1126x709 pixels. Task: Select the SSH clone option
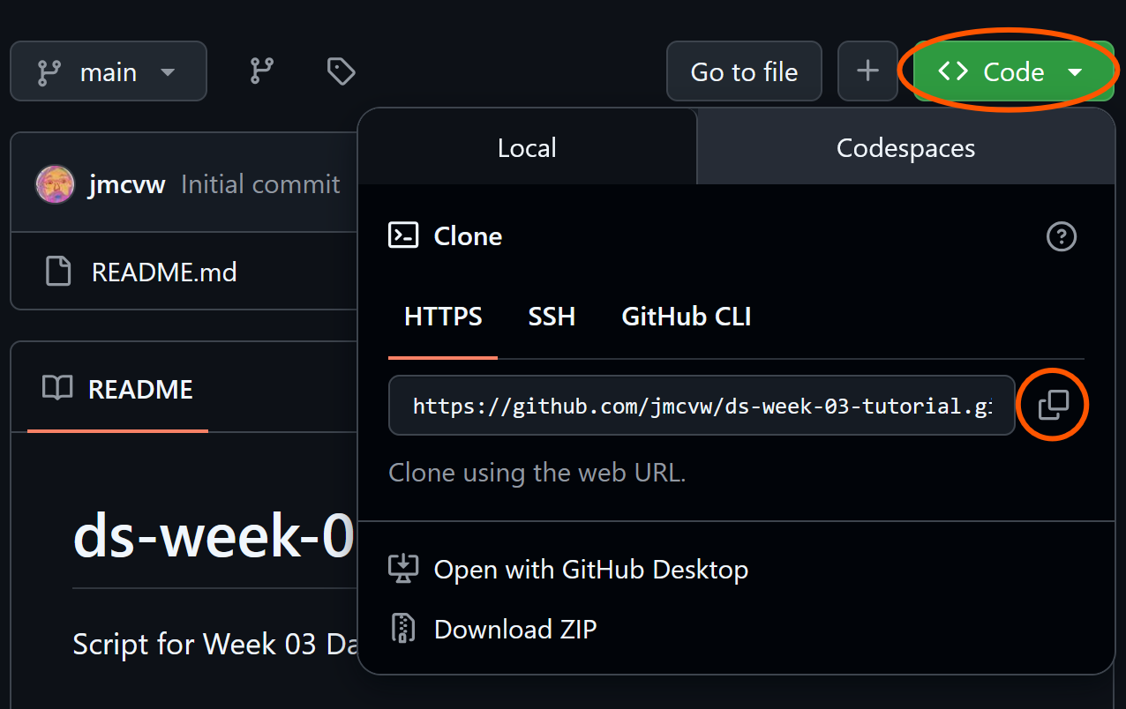552,317
